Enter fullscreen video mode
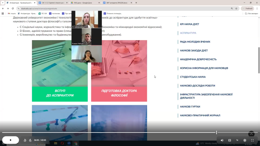260x146 pixels. 252,140
